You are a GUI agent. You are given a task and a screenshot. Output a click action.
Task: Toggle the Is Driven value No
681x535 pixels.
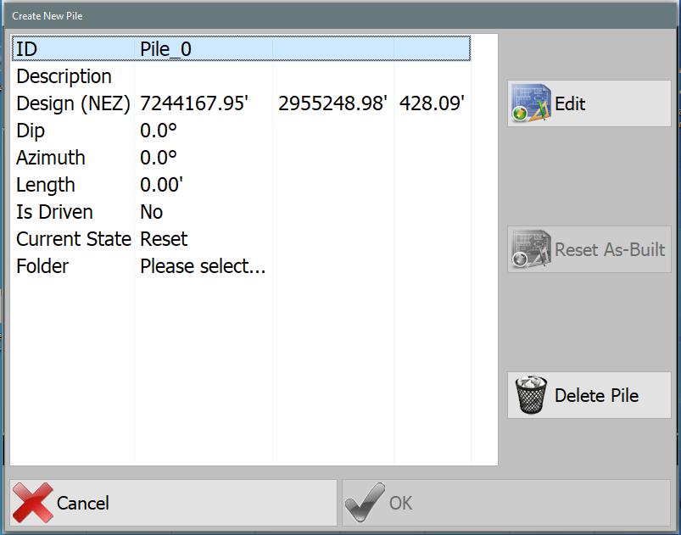click(152, 212)
